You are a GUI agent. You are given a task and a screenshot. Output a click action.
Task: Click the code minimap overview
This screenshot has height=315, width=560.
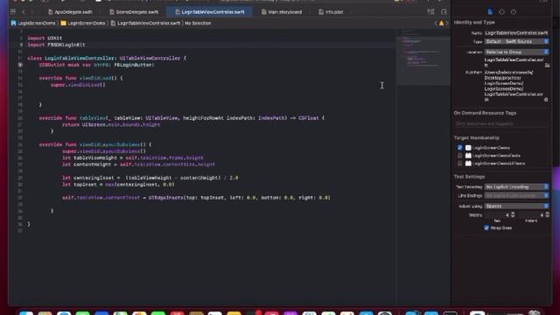pyautogui.click(x=423, y=57)
